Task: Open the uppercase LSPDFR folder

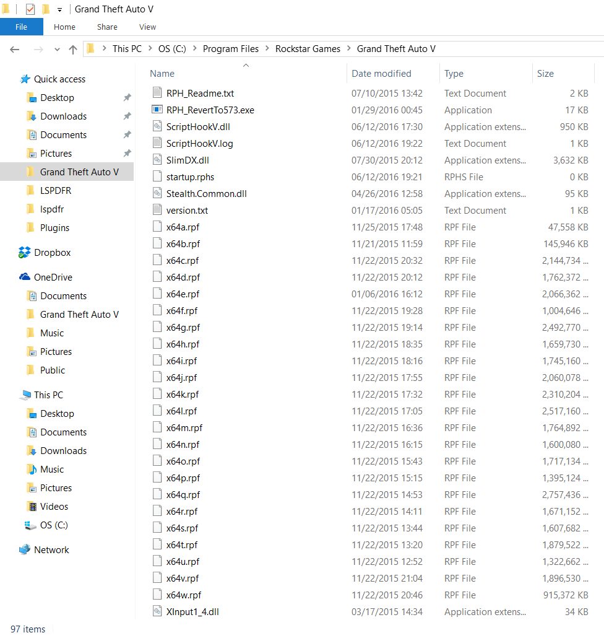Action: (55, 190)
